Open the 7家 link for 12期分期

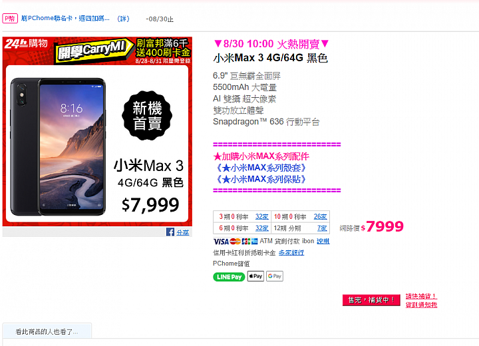(322, 228)
